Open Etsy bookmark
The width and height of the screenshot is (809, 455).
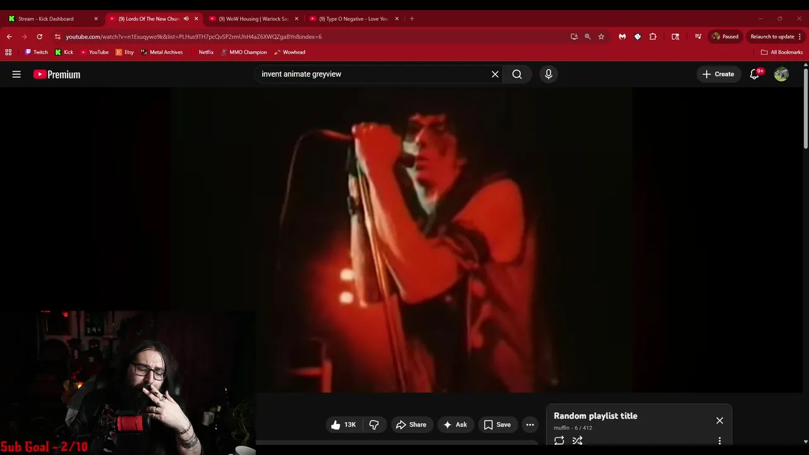[x=125, y=52]
